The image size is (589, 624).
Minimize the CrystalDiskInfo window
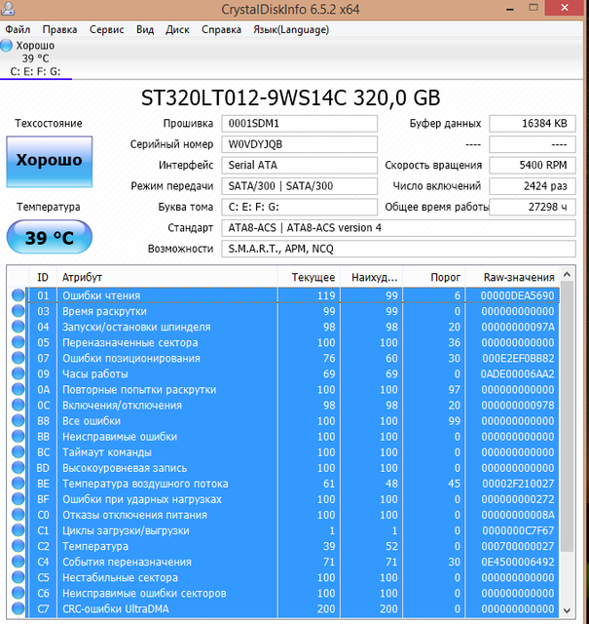pos(510,8)
